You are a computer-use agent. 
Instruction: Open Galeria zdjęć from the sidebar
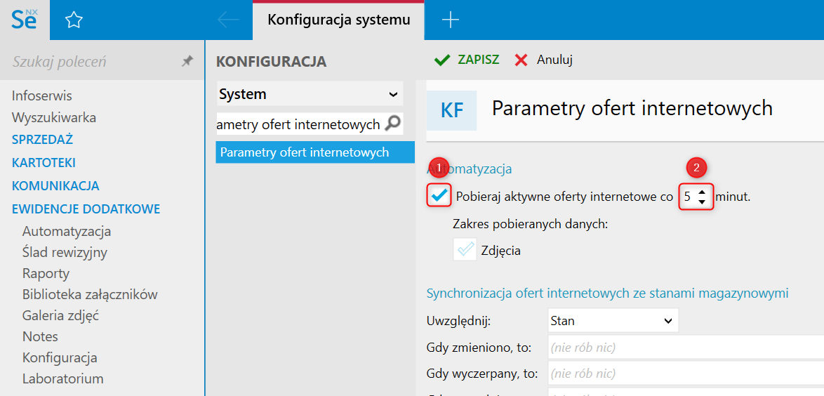coord(60,315)
